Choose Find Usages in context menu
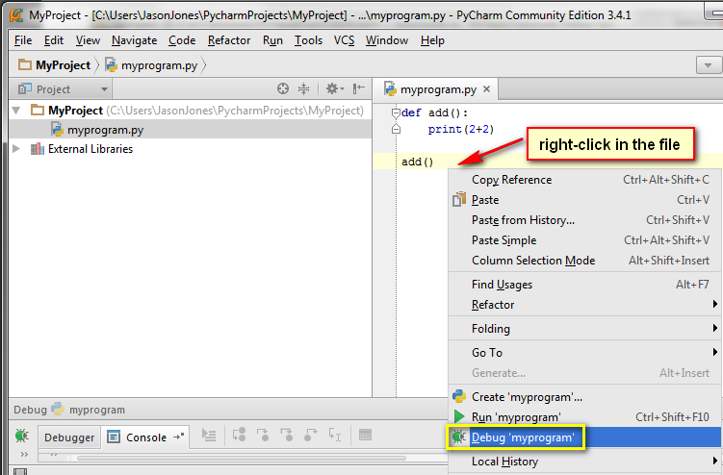Viewport: 723px width, 475px height. (x=585, y=285)
